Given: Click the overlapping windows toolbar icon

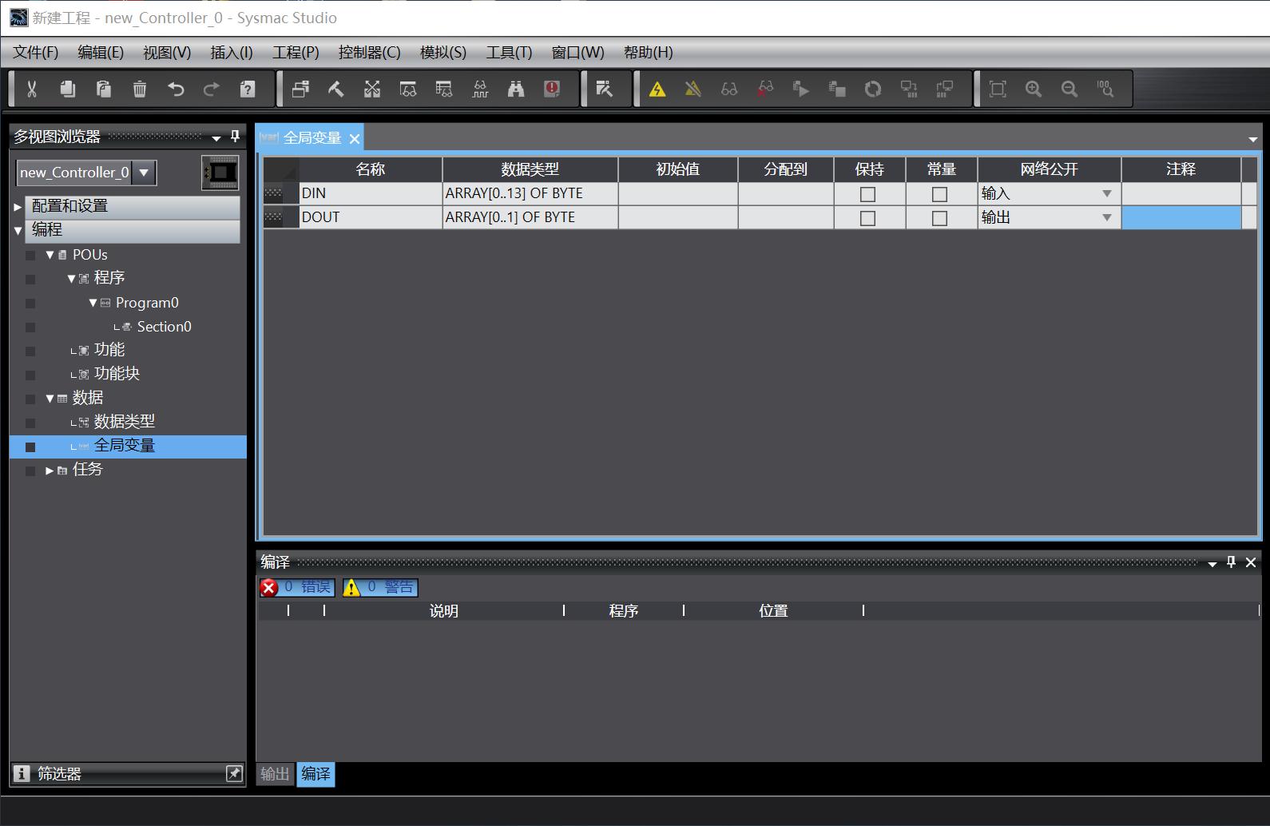Looking at the screenshot, I should pyautogui.click(x=300, y=89).
